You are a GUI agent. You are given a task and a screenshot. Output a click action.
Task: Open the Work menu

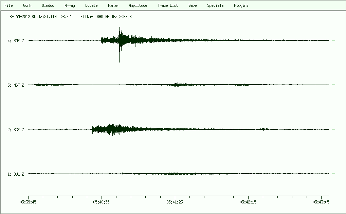pyautogui.click(x=27, y=5)
